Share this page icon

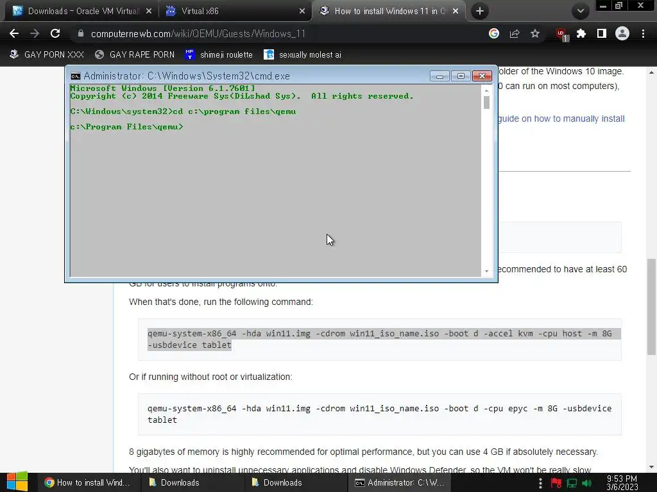515,33
